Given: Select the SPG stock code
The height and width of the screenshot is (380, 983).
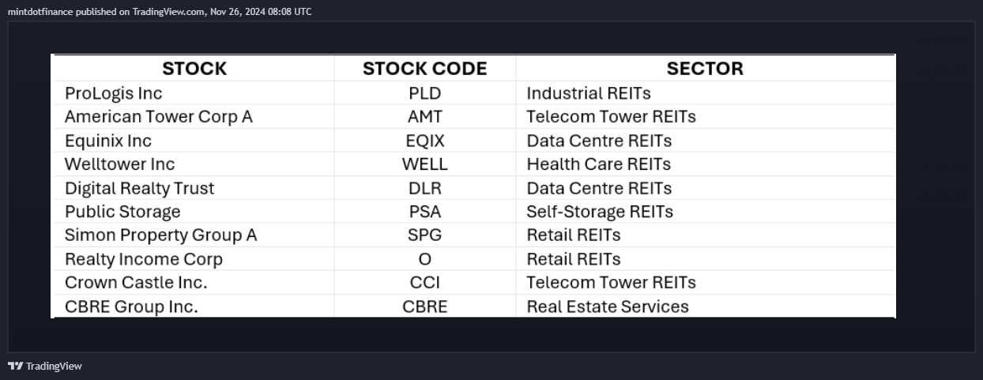Looking at the screenshot, I should point(425,235).
